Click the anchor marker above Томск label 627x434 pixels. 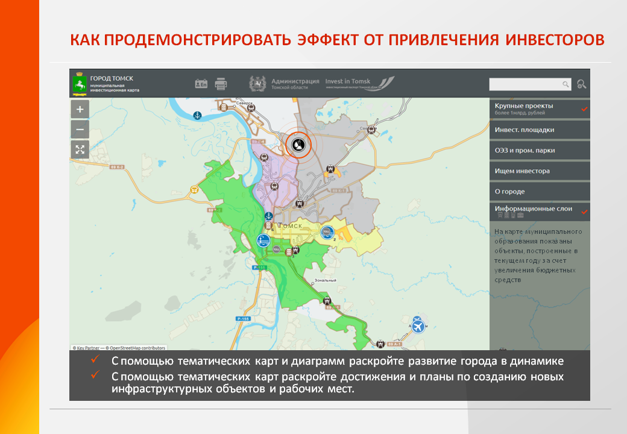269,216
